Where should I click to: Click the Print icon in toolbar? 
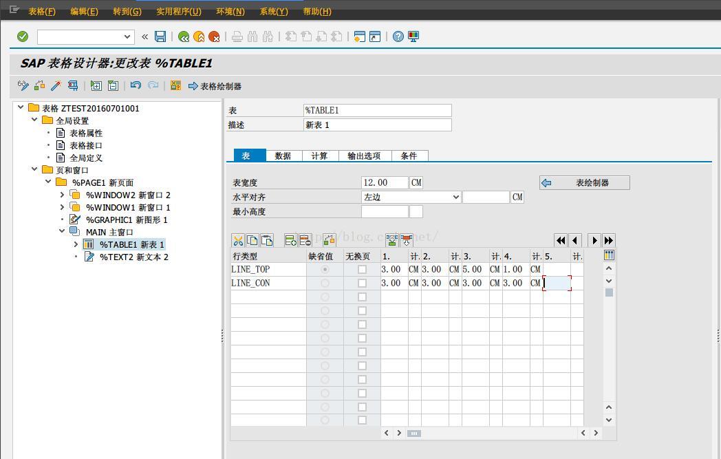[237, 36]
